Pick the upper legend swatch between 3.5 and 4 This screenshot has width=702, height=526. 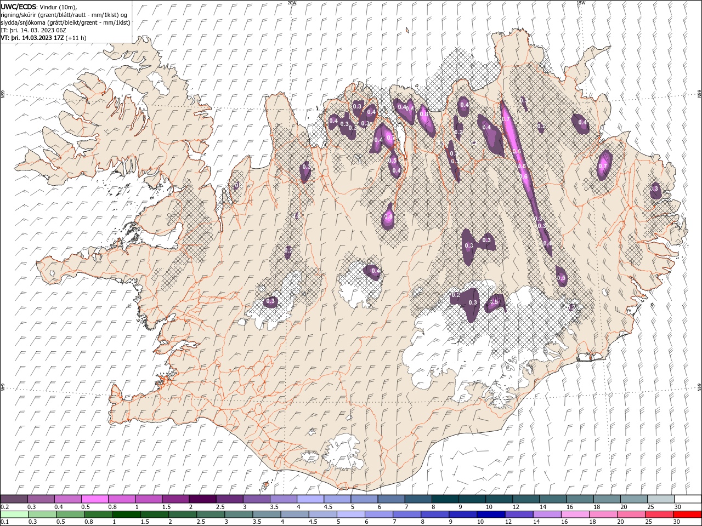click(283, 499)
